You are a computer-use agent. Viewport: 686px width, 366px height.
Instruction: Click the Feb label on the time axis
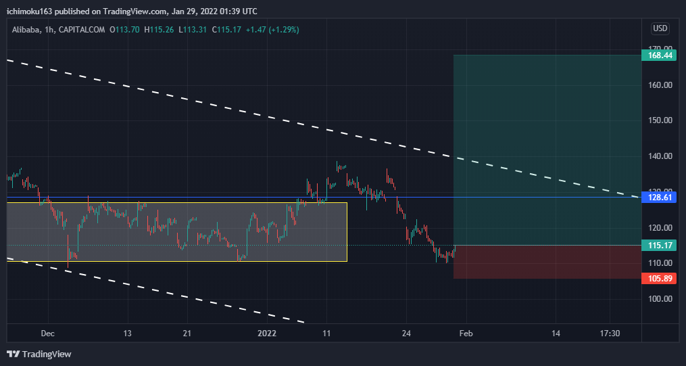[x=466, y=334]
